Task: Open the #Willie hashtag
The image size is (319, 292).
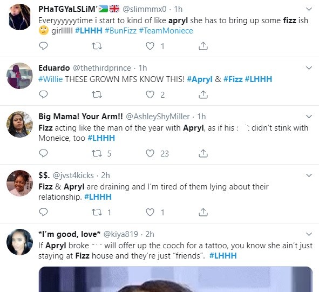Action: pyautogui.click(x=51, y=79)
